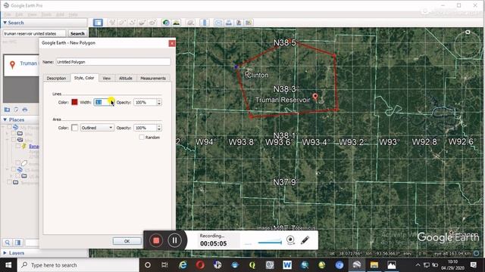The height and width of the screenshot is (272, 485).
Task: Close the New Polygon dialog
Action: pos(172,43)
